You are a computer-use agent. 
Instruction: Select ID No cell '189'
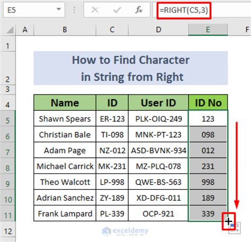point(208,198)
